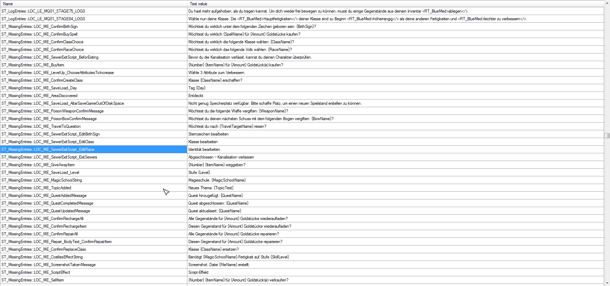Select row LOC_ME_Repair_BodyText_ConfirmRepairItem
Viewport: 610px width, 286px height.
(x=302, y=242)
